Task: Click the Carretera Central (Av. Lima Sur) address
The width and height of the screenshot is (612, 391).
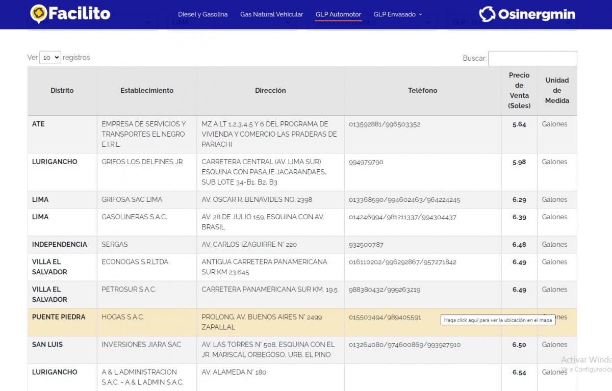Action: pos(264,172)
